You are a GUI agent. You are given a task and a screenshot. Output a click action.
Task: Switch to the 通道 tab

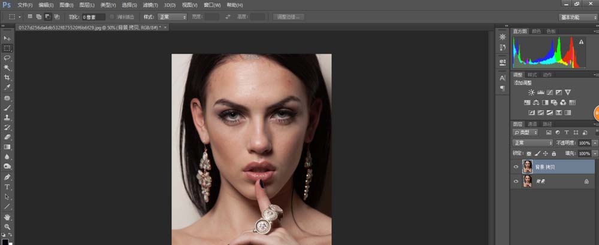[x=533, y=124]
